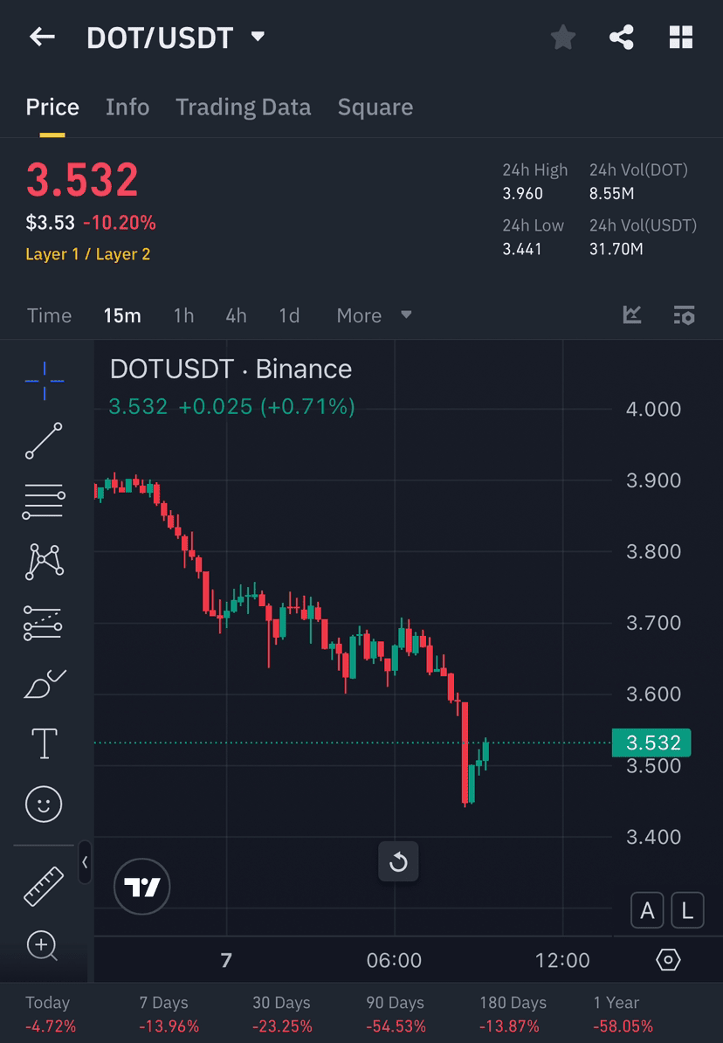Click the 24h High value 3.960
Viewport: 723px width, 1043px height.
tap(523, 194)
